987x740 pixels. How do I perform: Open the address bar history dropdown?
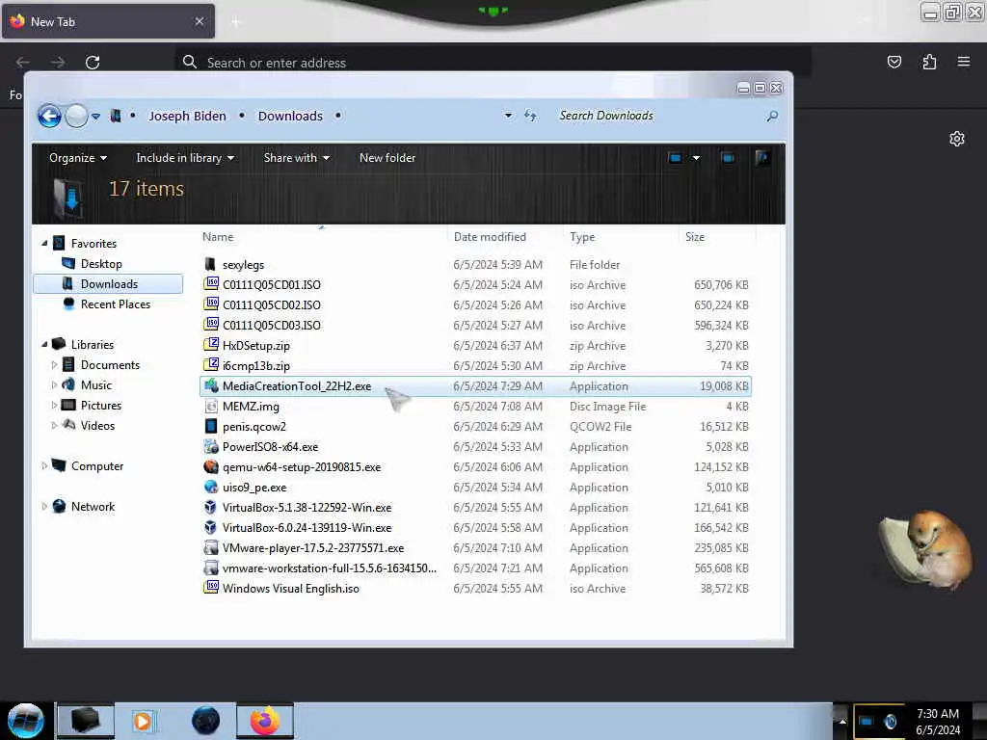(508, 116)
